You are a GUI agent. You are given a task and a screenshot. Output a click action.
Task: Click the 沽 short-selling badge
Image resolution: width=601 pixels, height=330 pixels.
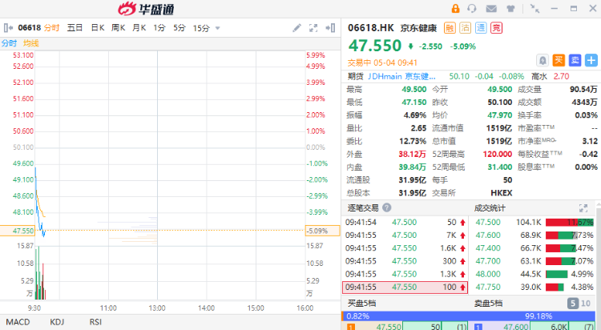tap(466, 28)
